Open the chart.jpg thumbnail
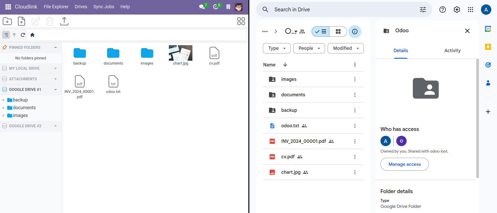This screenshot has width=497, height=213. 181,53
